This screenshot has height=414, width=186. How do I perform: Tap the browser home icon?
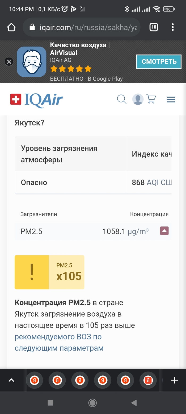pyautogui.click(x=11, y=27)
